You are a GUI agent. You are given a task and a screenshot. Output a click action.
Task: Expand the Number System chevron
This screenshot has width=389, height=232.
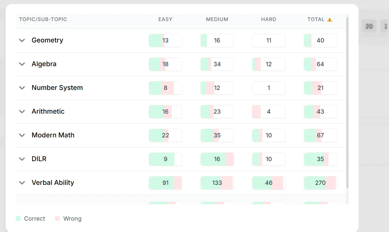pos(22,88)
